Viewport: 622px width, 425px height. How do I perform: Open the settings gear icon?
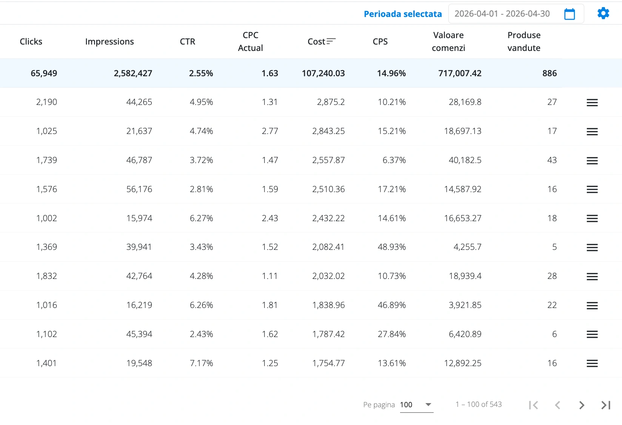(x=603, y=13)
